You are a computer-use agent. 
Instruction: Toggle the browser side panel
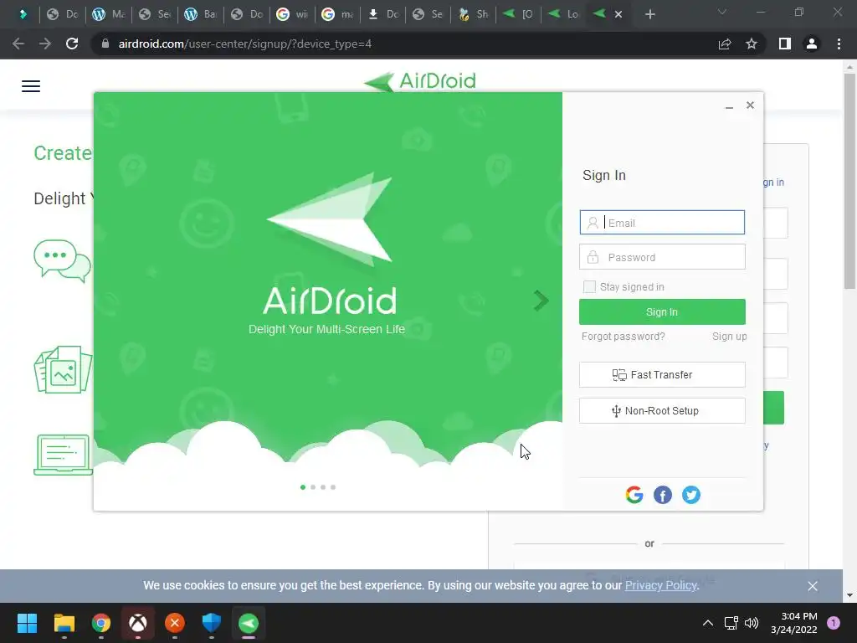tap(785, 44)
